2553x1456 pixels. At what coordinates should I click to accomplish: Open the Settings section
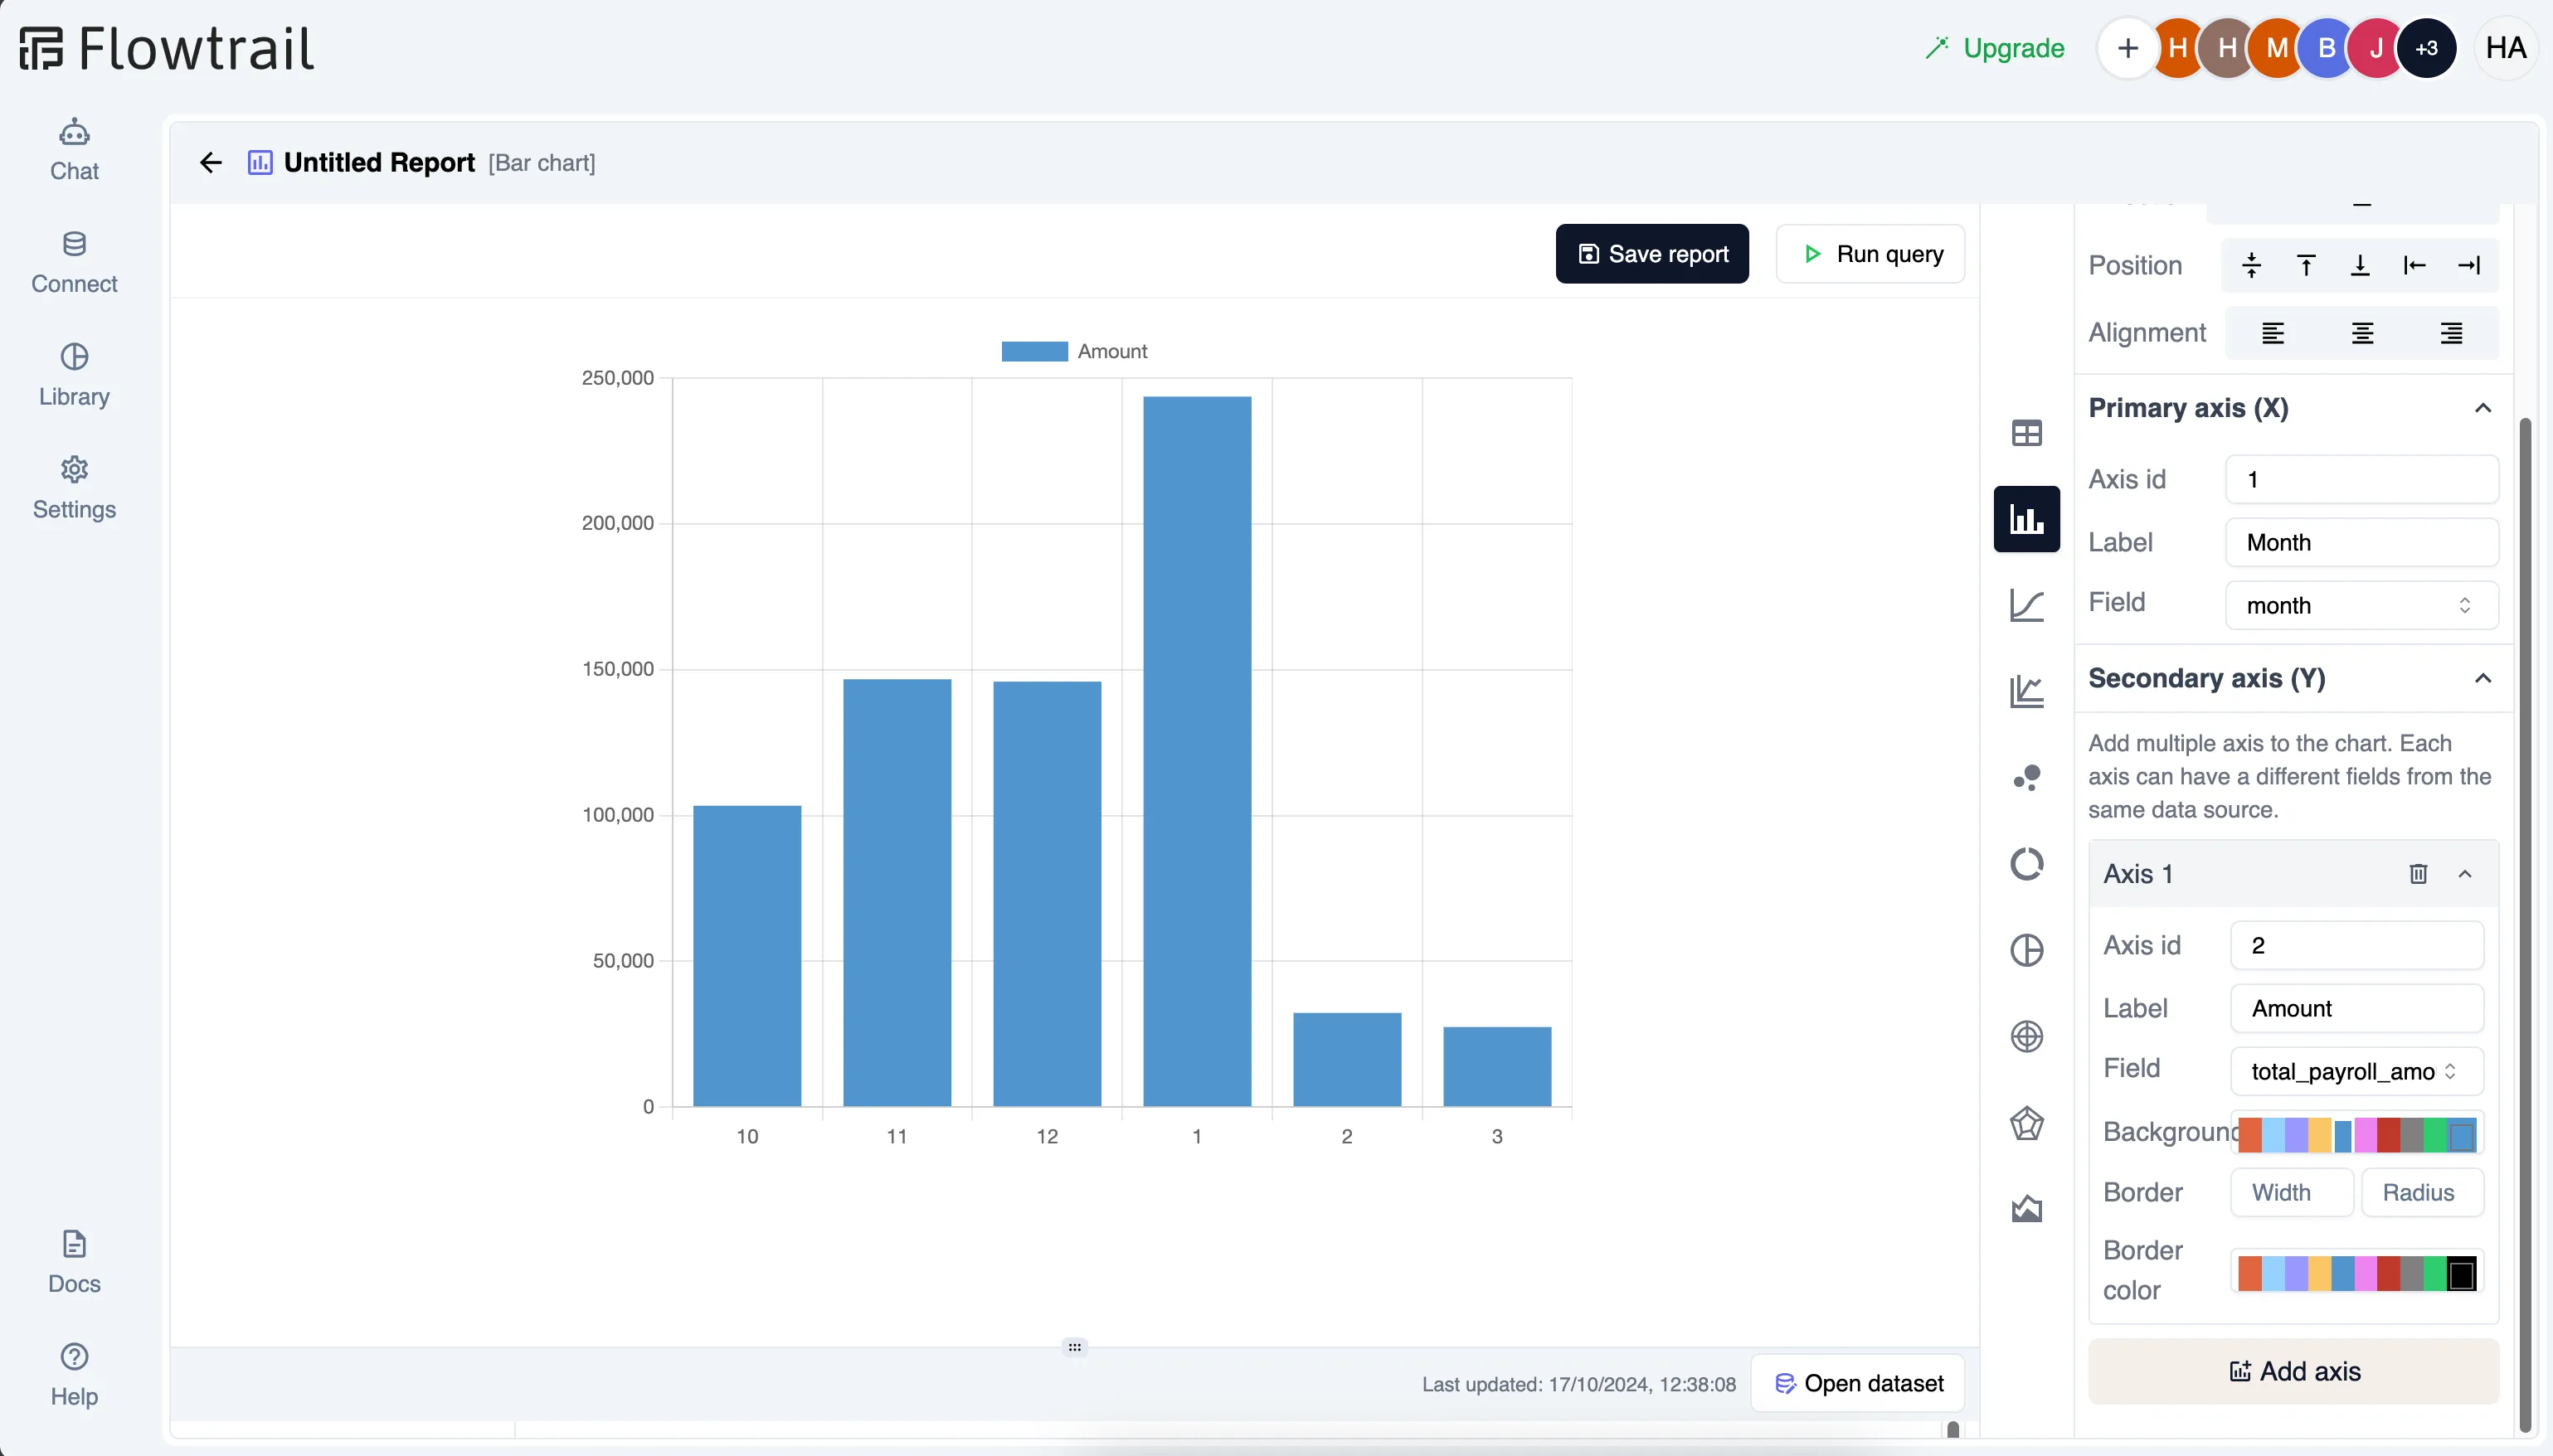point(74,489)
